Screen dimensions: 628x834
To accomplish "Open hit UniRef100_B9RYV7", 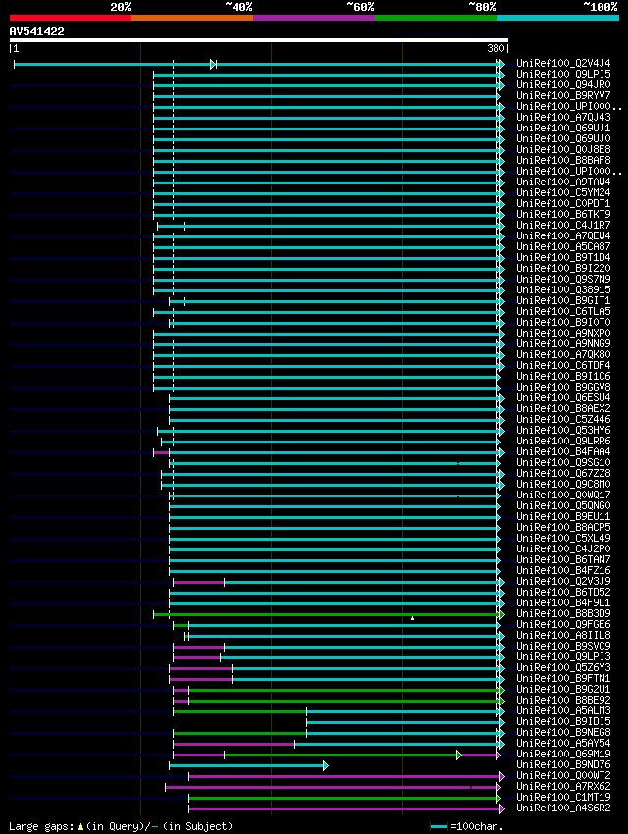I will [563, 96].
